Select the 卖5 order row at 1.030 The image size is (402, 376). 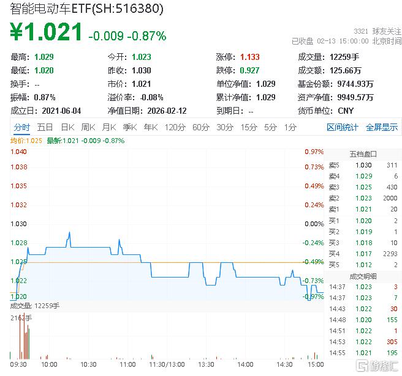tap(363, 165)
